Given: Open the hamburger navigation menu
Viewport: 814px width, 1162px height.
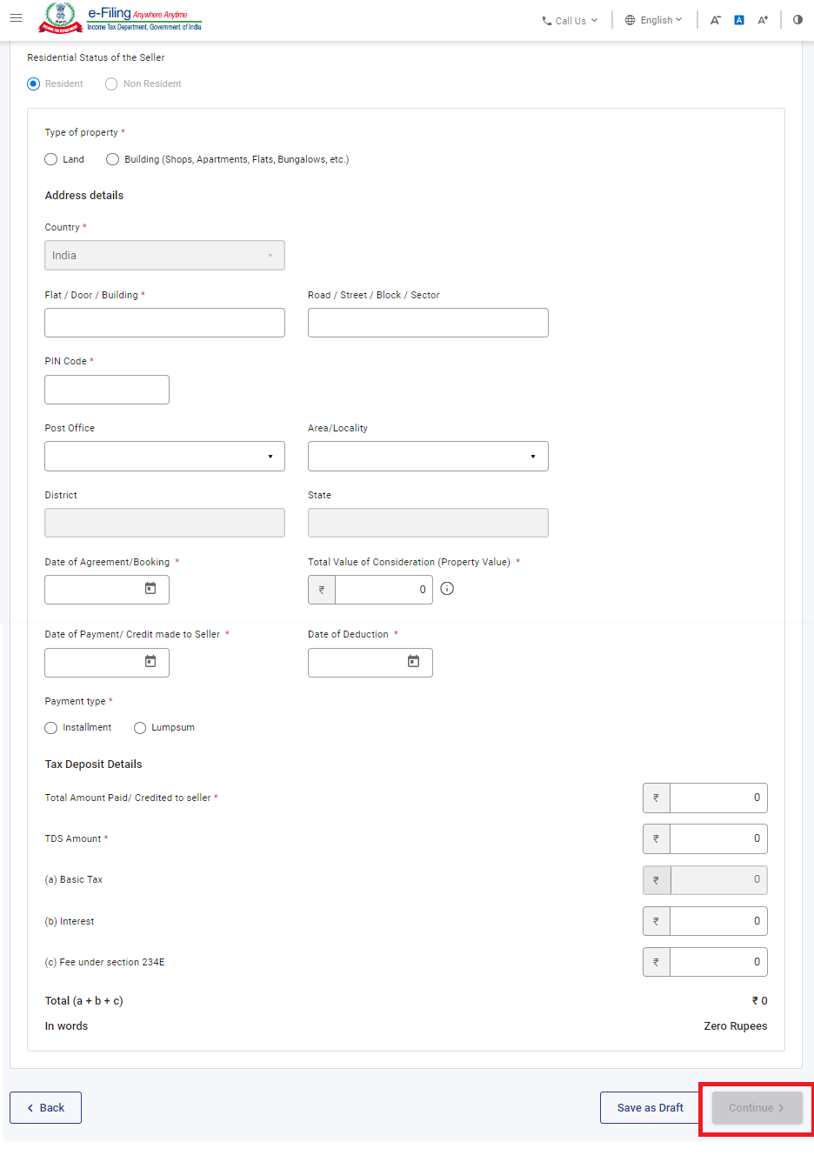Looking at the screenshot, I should 16,18.
